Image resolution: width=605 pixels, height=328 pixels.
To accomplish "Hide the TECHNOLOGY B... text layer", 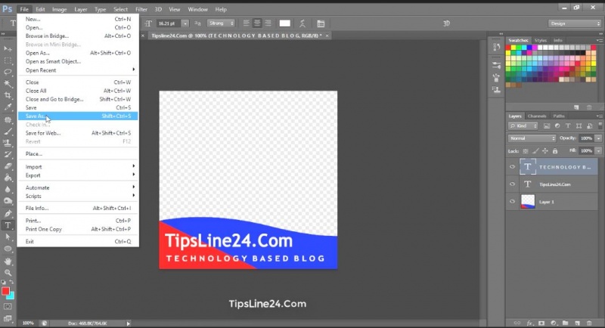I will click(x=513, y=167).
